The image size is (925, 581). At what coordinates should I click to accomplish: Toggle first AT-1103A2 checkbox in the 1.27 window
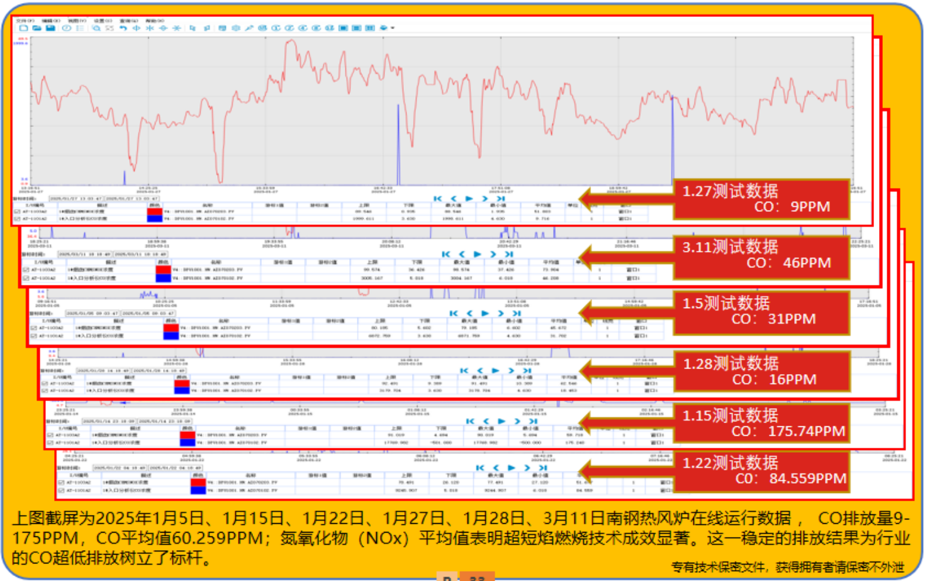[17, 212]
